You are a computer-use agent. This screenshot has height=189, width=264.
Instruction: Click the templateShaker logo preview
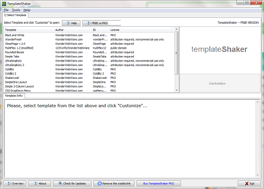click(x=219, y=49)
